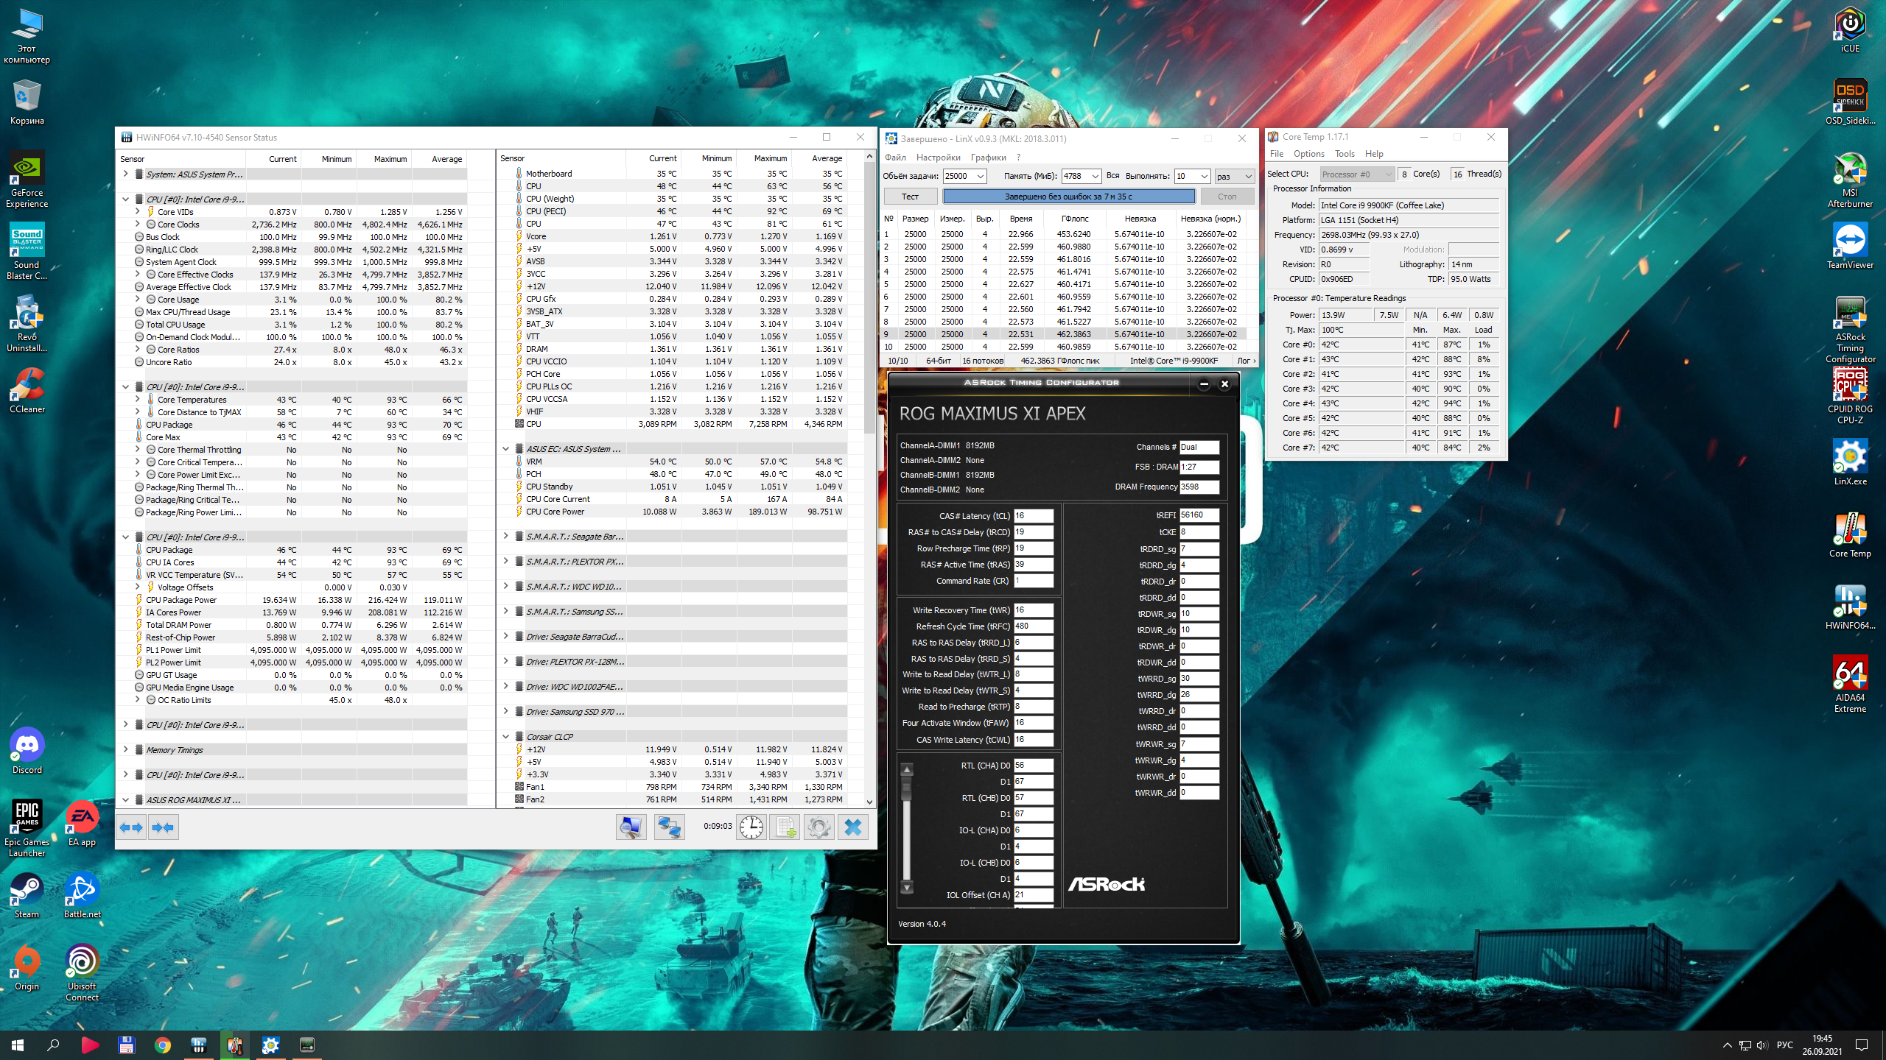The width and height of the screenshot is (1886, 1060).
Task: Click the HWiNFO network computers icon
Action: 669,827
